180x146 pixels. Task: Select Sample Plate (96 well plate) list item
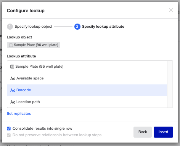pos(87,67)
